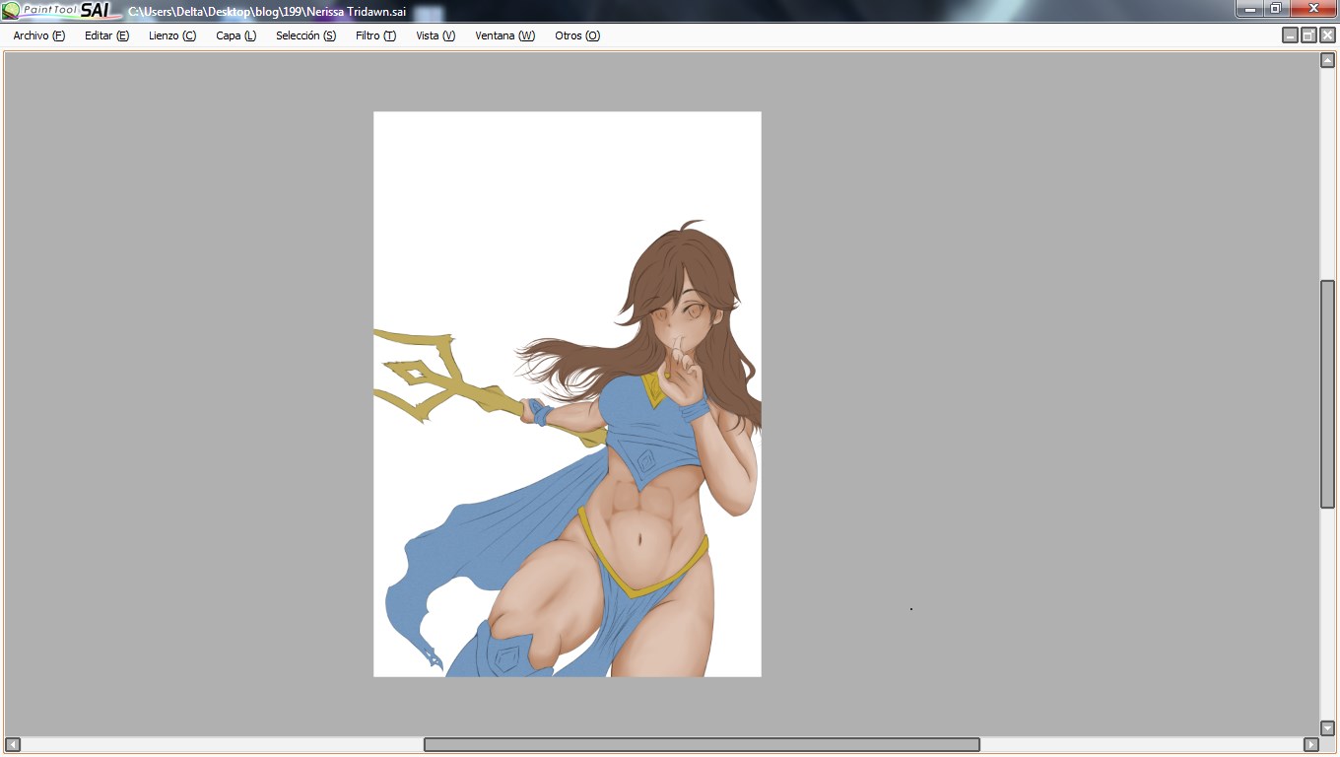This screenshot has width=1340, height=757.
Task: Minimize the SAI application window
Action: [x=1249, y=8]
